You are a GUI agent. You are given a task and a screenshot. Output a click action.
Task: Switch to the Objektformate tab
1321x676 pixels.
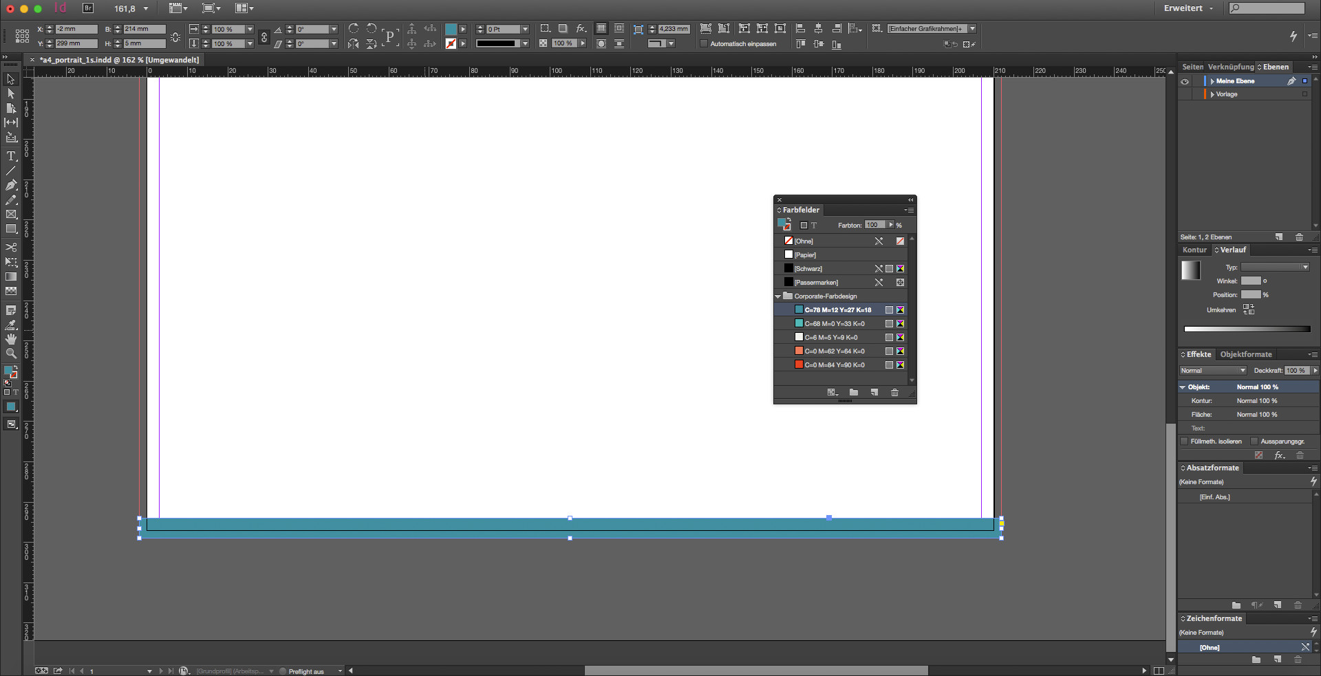coord(1245,355)
